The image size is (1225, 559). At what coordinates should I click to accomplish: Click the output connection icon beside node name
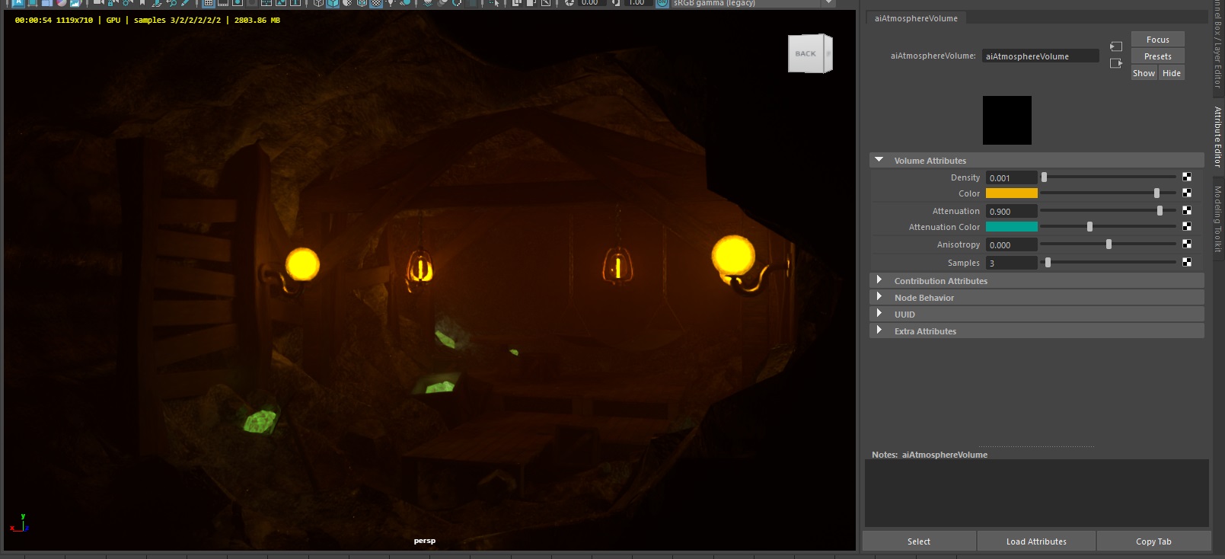[x=1116, y=63]
